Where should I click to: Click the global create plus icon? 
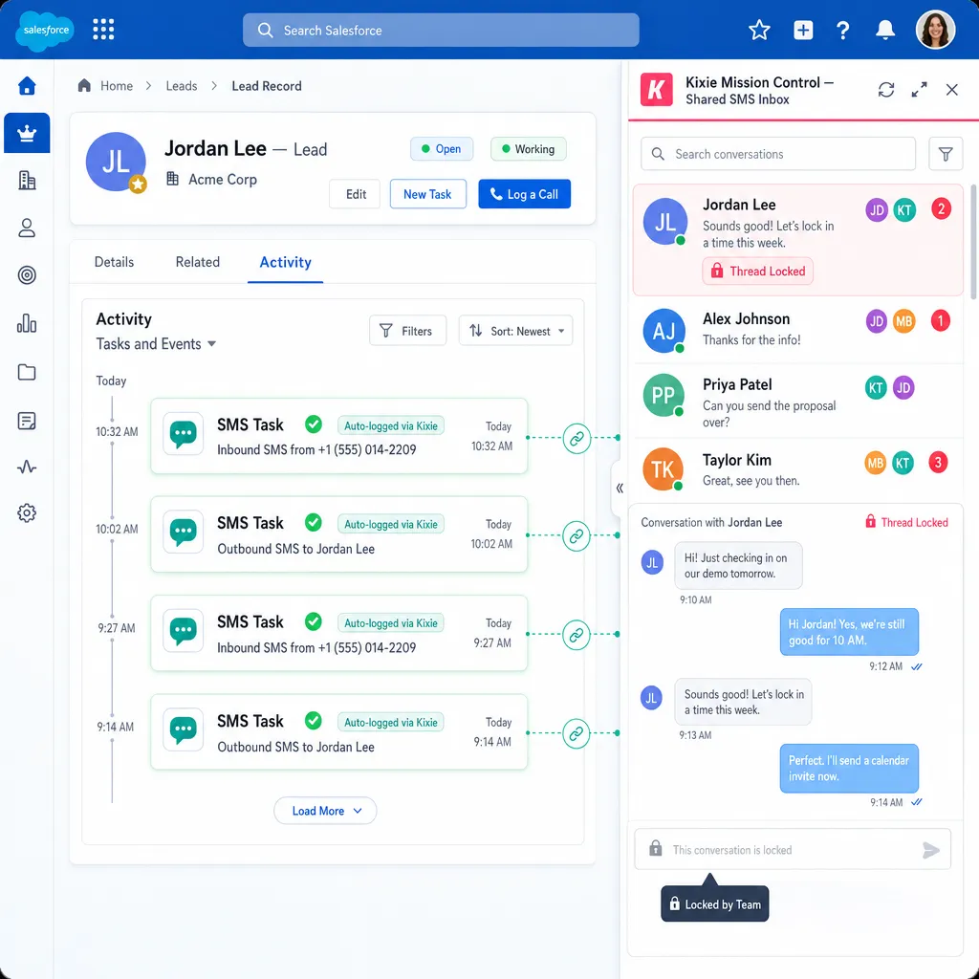[x=803, y=30]
